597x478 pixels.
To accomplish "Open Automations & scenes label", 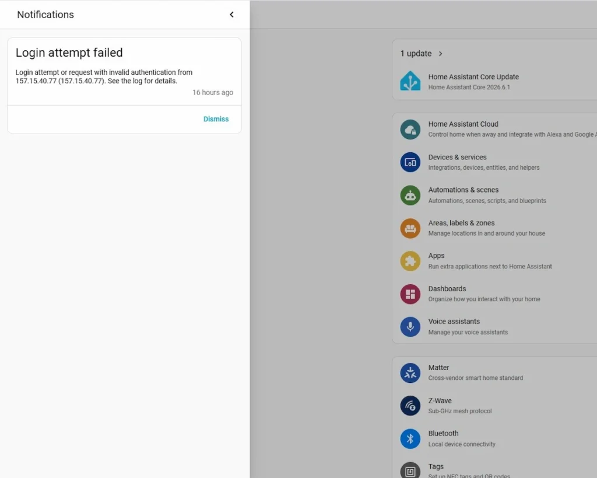I will [x=463, y=190].
